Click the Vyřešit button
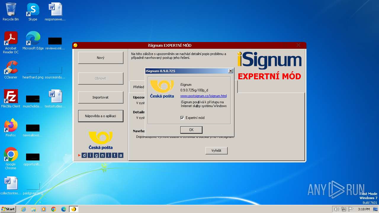This screenshot has height=213, width=379. click(x=216, y=151)
